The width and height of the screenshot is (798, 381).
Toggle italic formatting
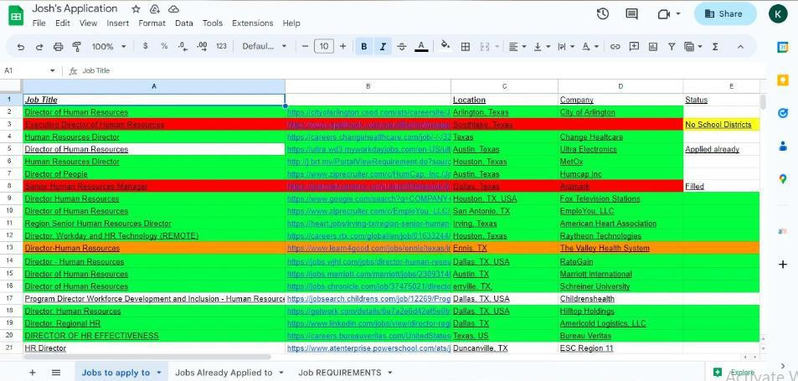coord(383,47)
